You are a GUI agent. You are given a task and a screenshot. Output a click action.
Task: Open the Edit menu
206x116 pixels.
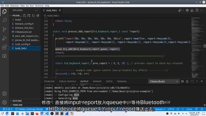click(7, 6)
